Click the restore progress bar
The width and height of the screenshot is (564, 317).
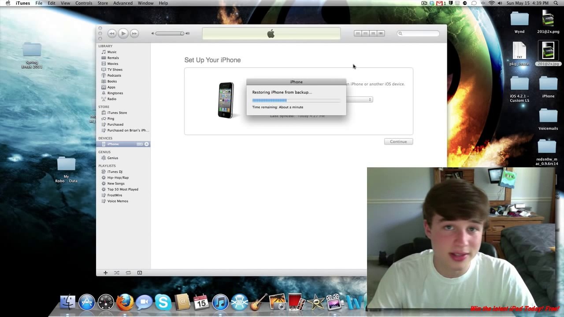pos(296,100)
